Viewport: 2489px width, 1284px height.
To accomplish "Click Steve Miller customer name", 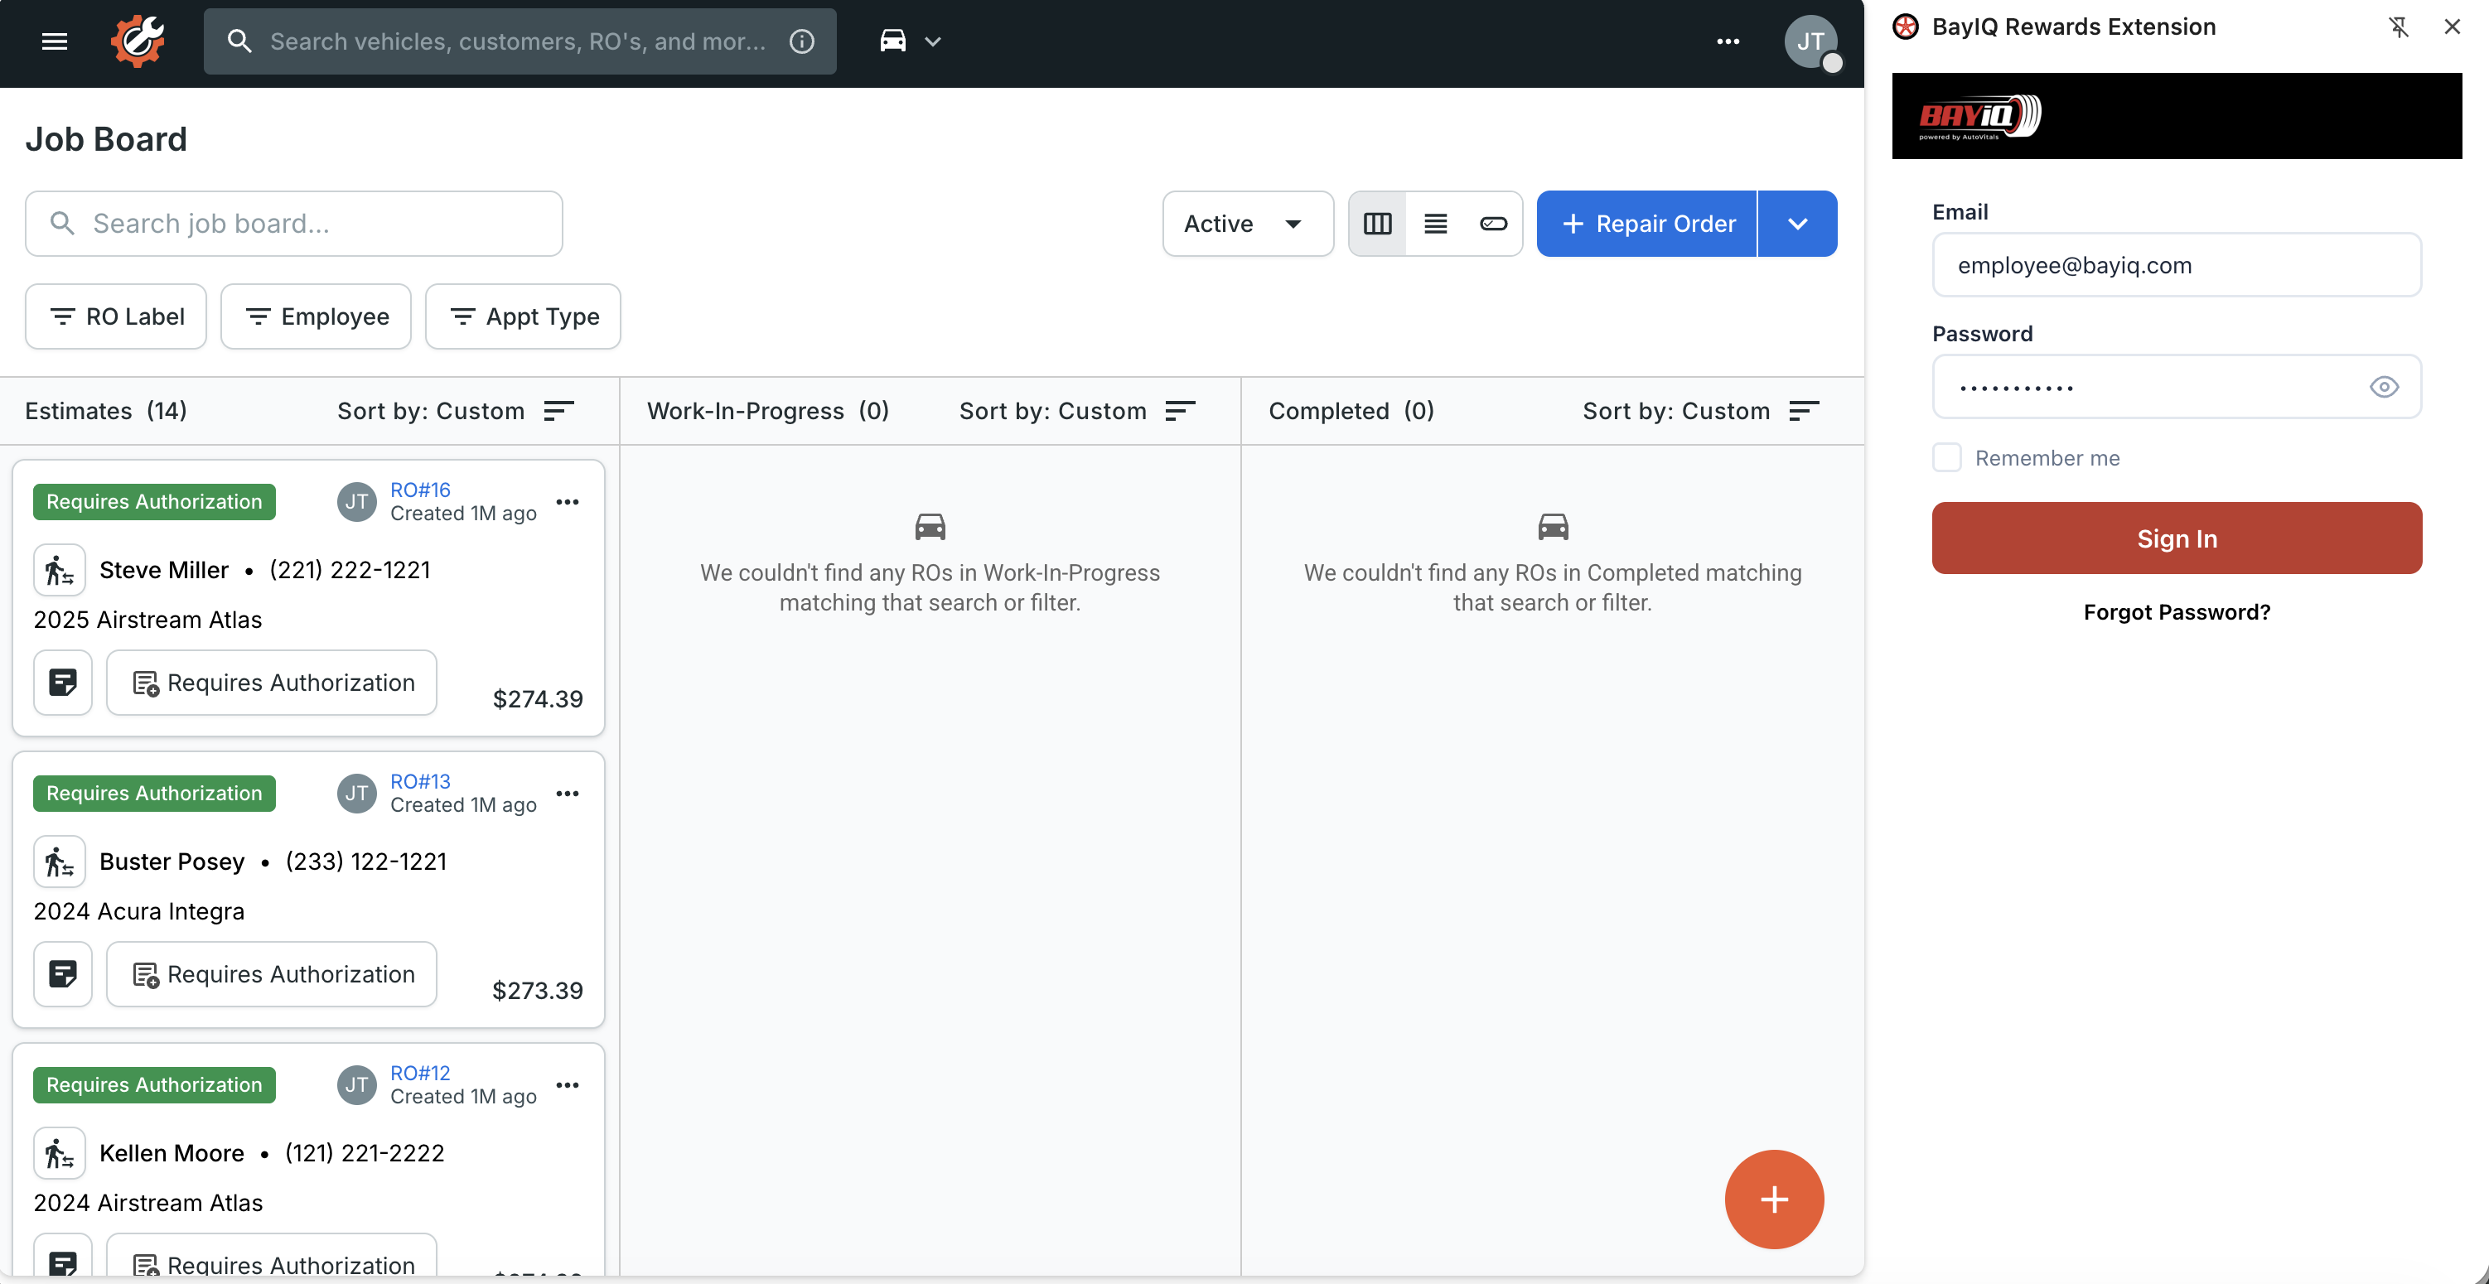I will coord(164,570).
